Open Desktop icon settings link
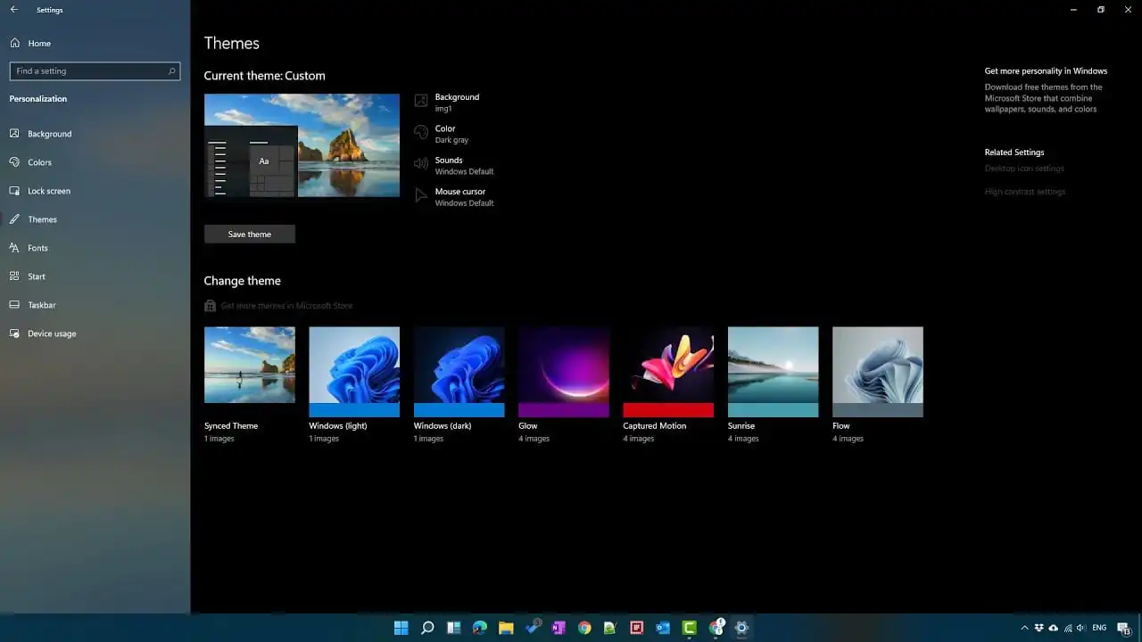 (1024, 169)
